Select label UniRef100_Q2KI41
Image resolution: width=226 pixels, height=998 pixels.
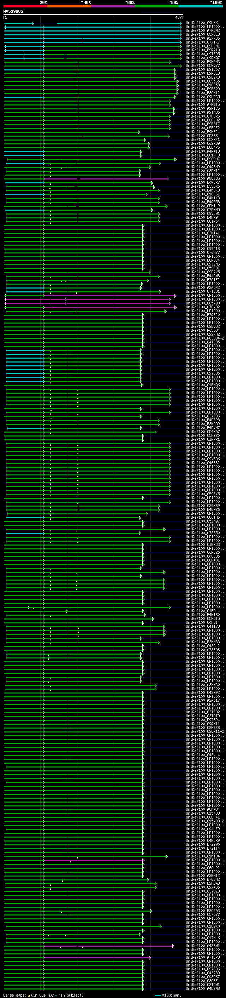click(x=203, y=233)
